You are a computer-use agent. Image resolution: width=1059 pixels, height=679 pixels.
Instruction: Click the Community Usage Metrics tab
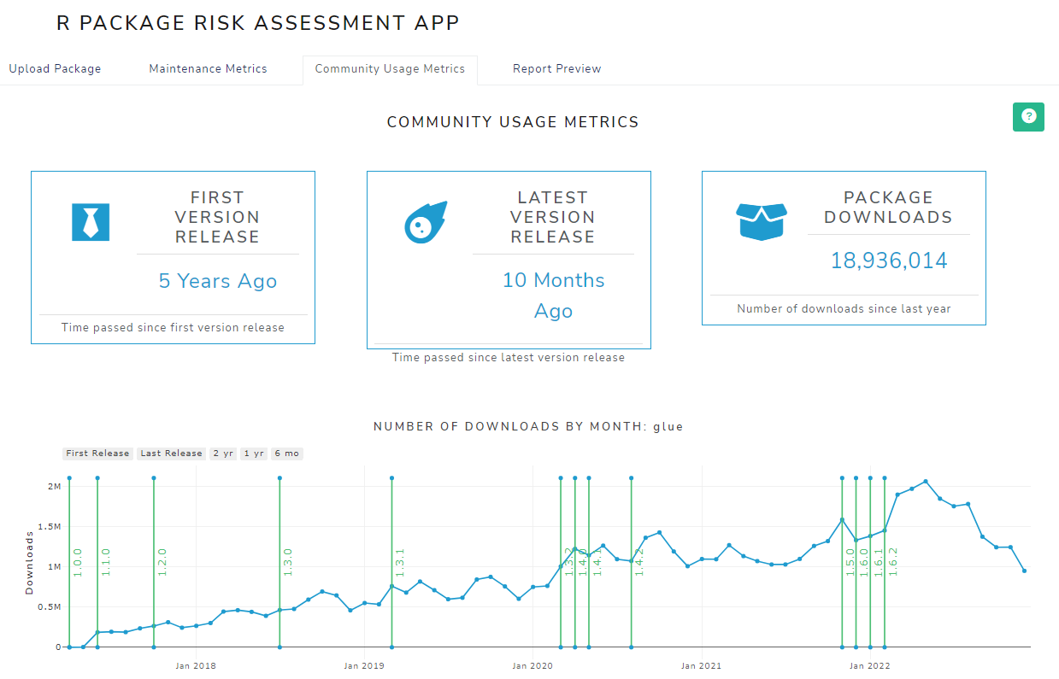pyautogui.click(x=390, y=68)
